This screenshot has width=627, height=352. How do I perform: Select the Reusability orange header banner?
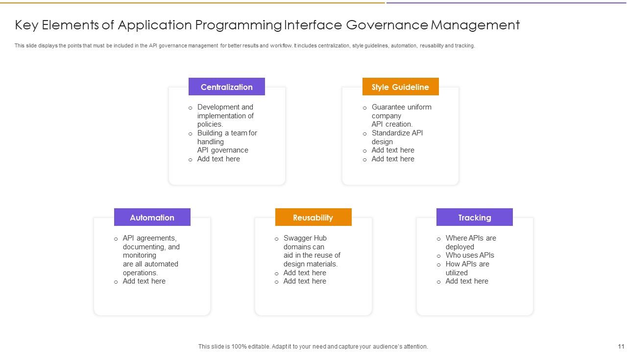coord(313,217)
